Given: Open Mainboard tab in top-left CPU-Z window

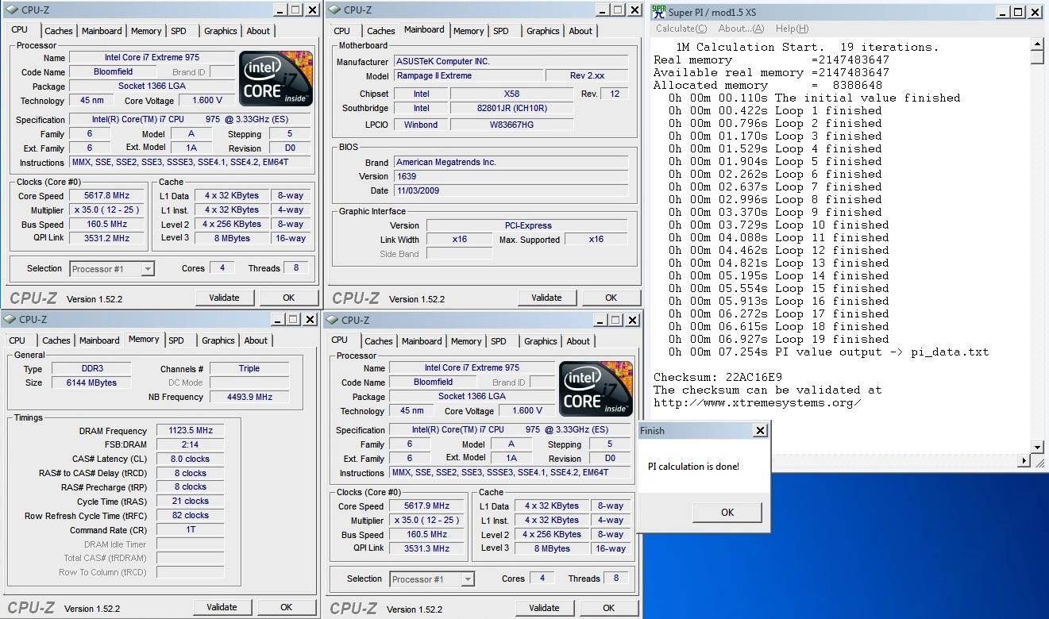Looking at the screenshot, I should [102, 31].
